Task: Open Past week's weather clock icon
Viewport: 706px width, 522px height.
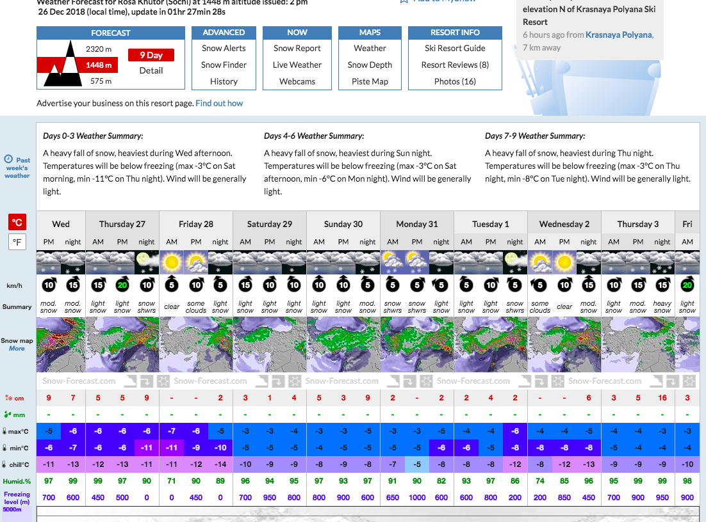Action: click(x=8, y=159)
